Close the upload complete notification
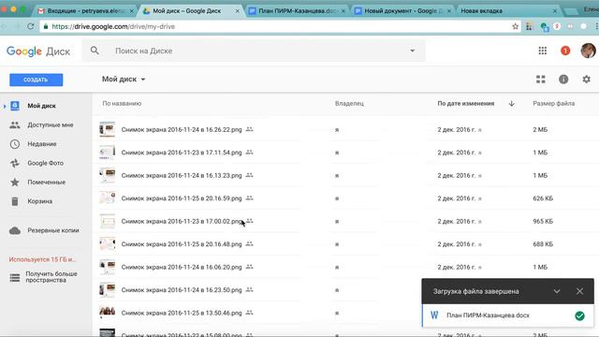 click(x=579, y=291)
